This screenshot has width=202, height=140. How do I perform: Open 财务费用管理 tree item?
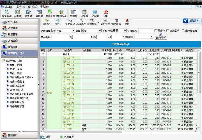(x=17, y=106)
